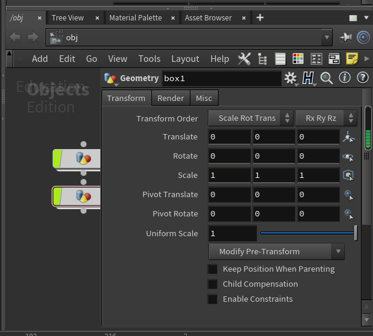Image resolution: width=373 pixels, height=336 pixels.
Task: Click the Pivot Rotate picker icon
Action: tap(349, 215)
